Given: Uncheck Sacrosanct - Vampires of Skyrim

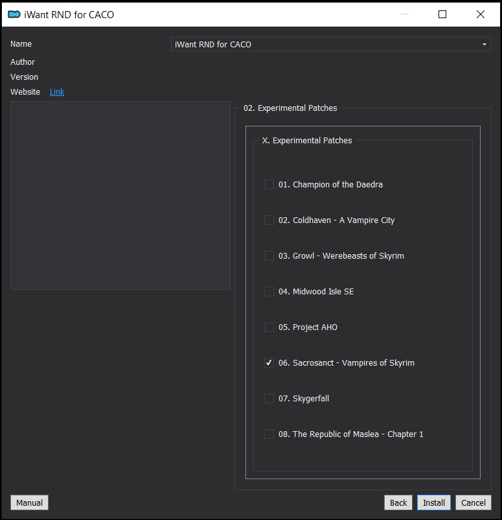Looking at the screenshot, I should [x=269, y=363].
